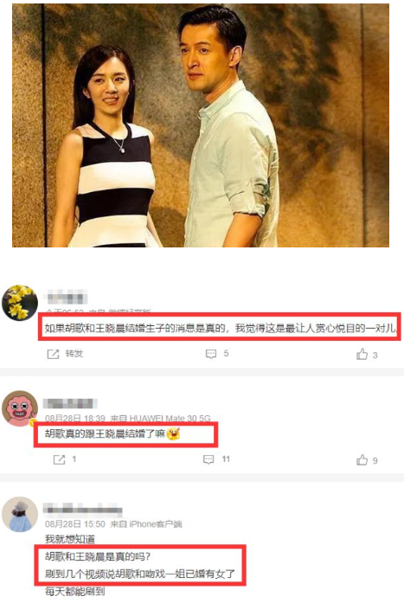Viewport: 404px width, 603px height.
Task: Open the pink cartoon face avatar
Action: [x=20, y=408]
